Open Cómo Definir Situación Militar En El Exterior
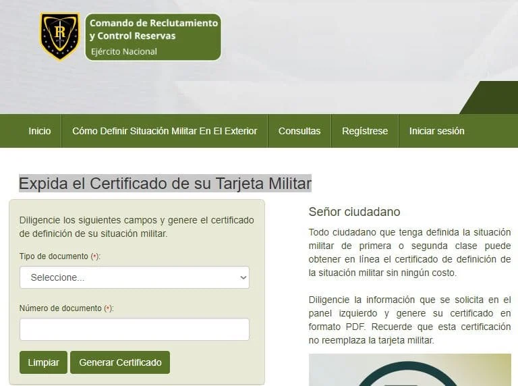 click(165, 131)
